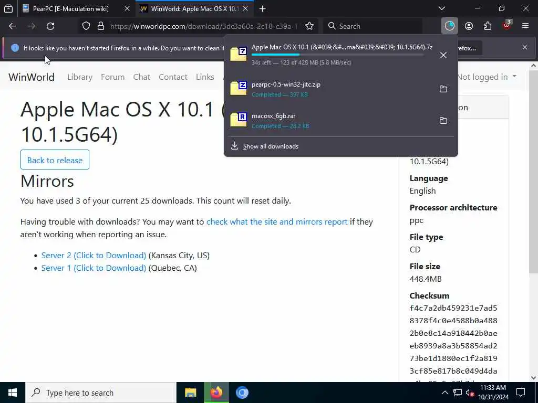Open File Explorer from the taskbar

tap(190, 393)
